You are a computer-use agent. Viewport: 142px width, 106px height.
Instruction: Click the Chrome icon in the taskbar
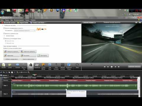coord(70,10)
